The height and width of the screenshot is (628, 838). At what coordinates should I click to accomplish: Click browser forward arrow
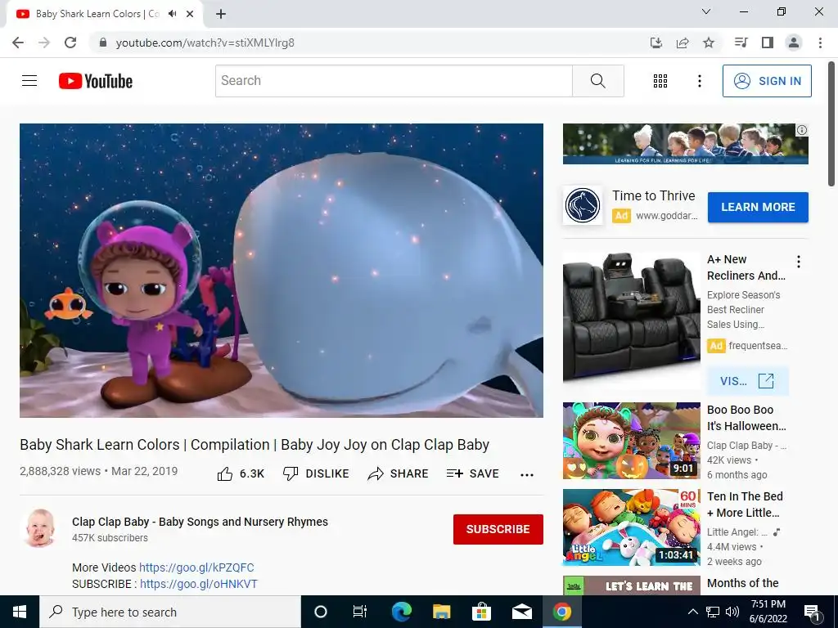[44, 43]
